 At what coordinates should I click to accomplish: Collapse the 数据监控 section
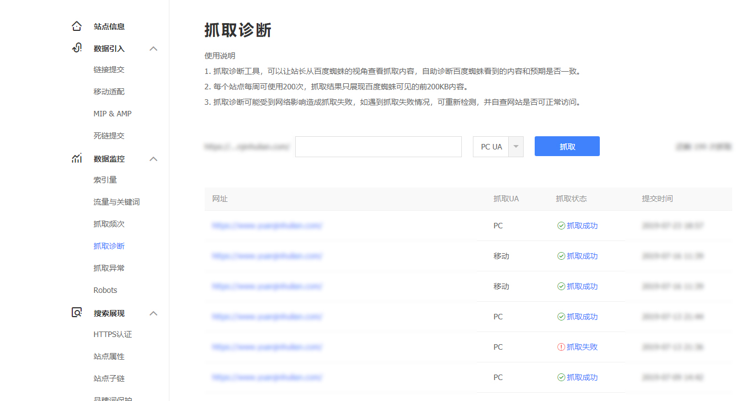click(153, 158)
